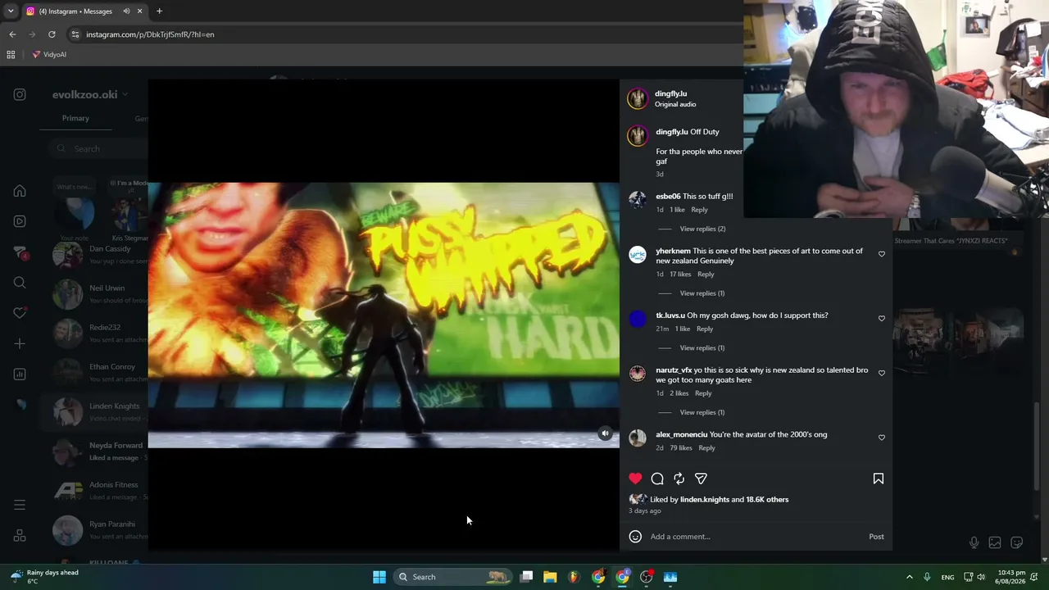Open the weather widget Rainy days ahead
The height and width of the screenshot is (590, 1049).
click(44, 577)
